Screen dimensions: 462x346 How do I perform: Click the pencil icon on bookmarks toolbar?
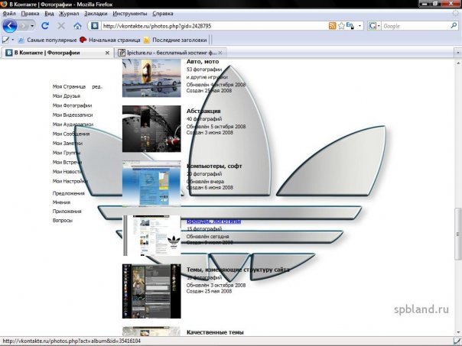5,40
